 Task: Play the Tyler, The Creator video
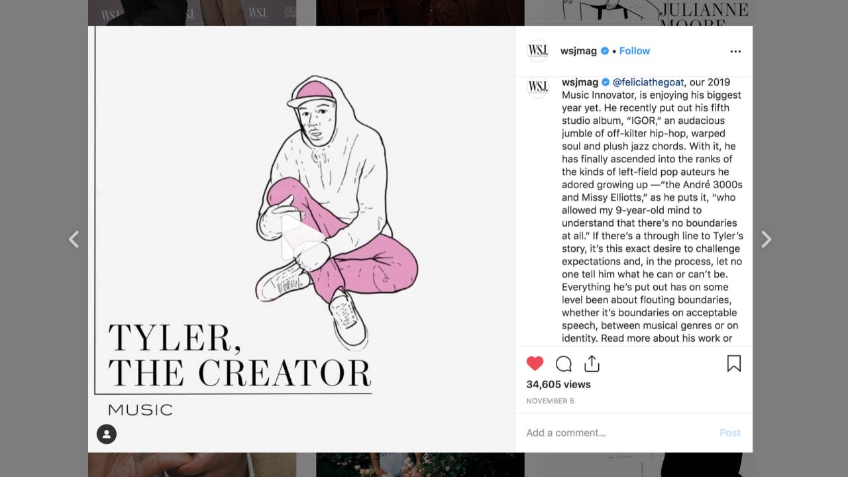pos(301,237)
